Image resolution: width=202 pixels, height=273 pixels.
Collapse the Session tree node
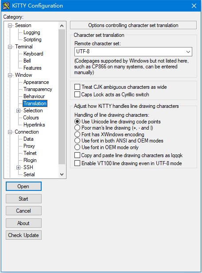click(10, 26)
